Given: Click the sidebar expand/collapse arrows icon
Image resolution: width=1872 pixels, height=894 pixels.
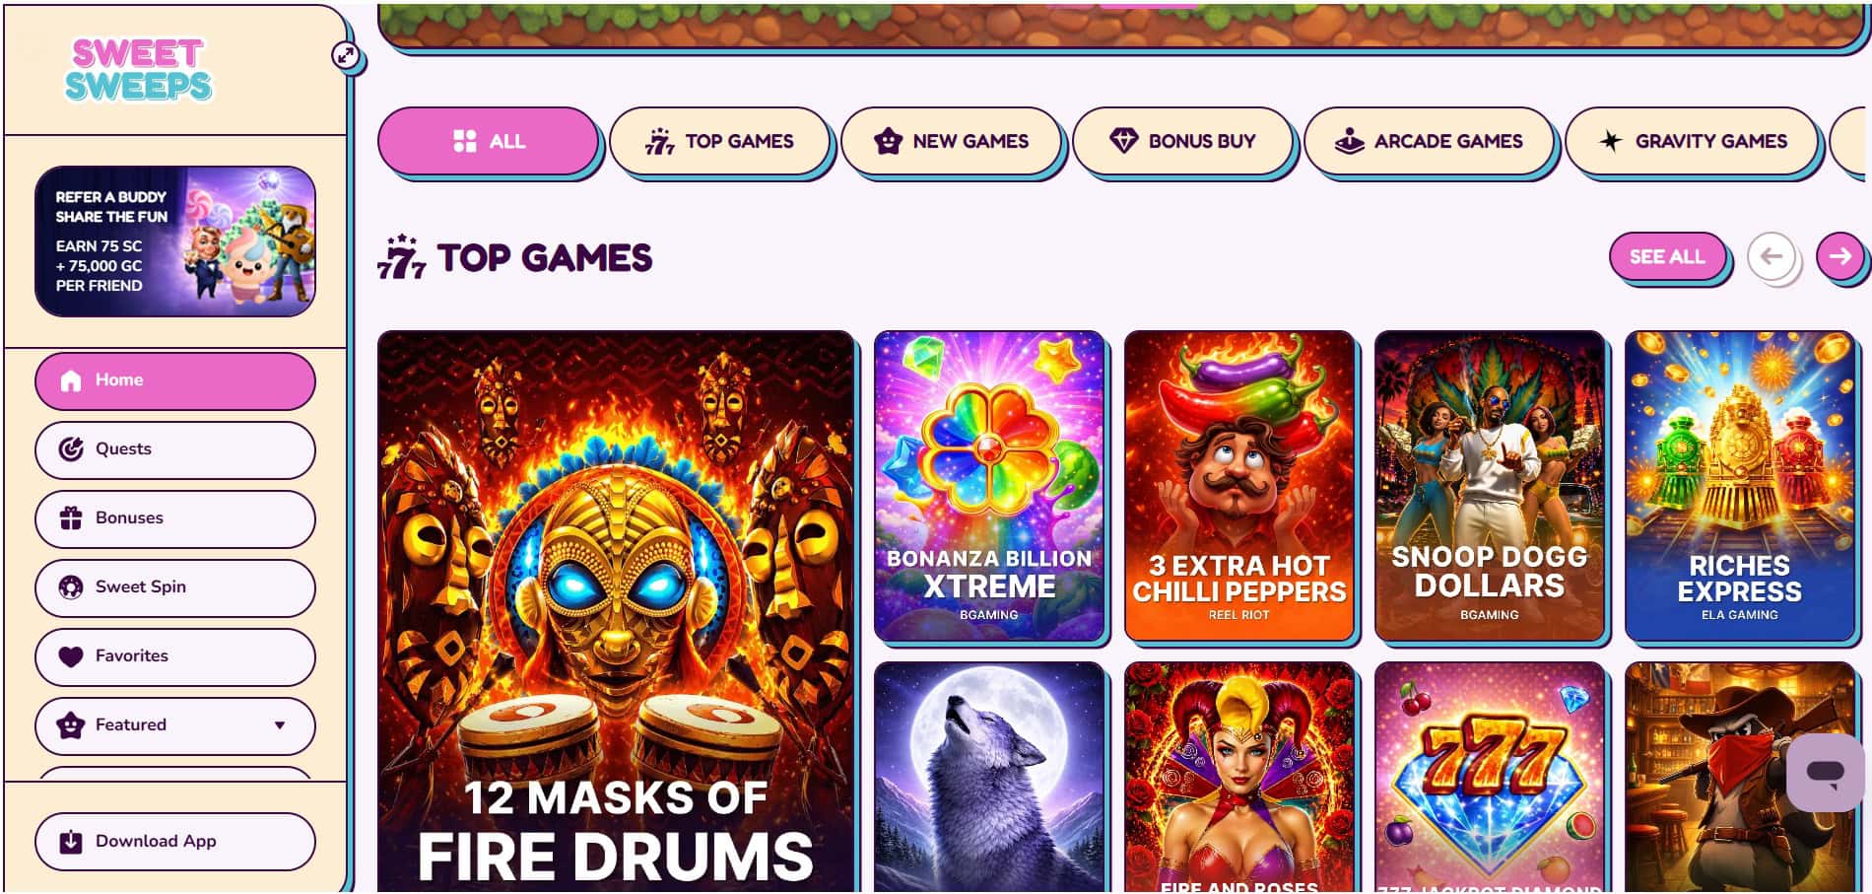Looking at the screenshot, I should click(x=345, y=55).
